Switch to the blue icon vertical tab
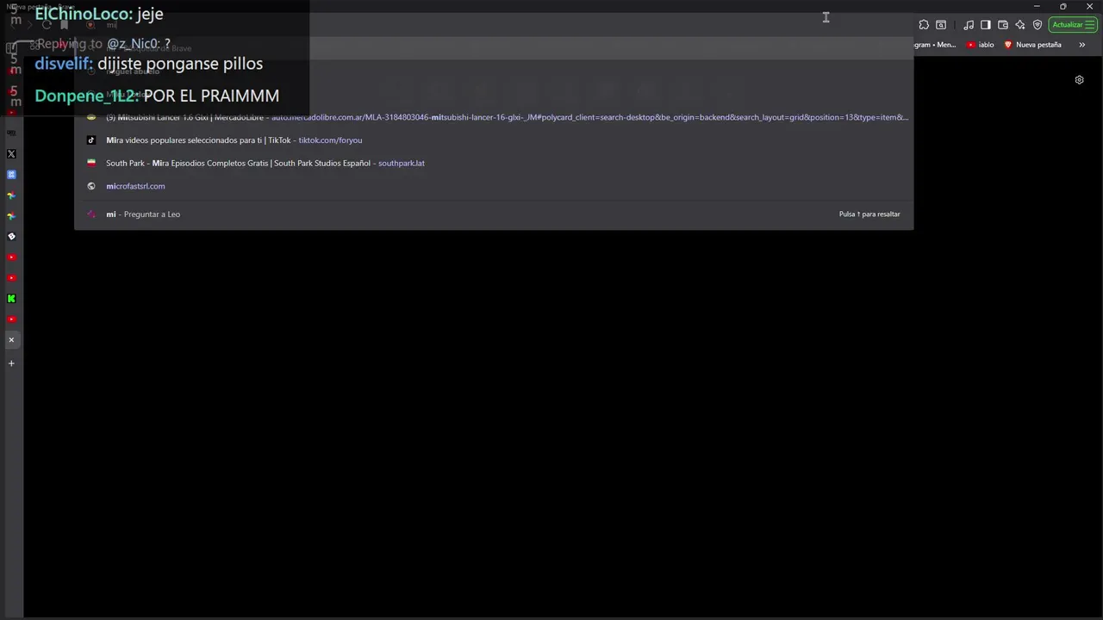 [11, 175]
